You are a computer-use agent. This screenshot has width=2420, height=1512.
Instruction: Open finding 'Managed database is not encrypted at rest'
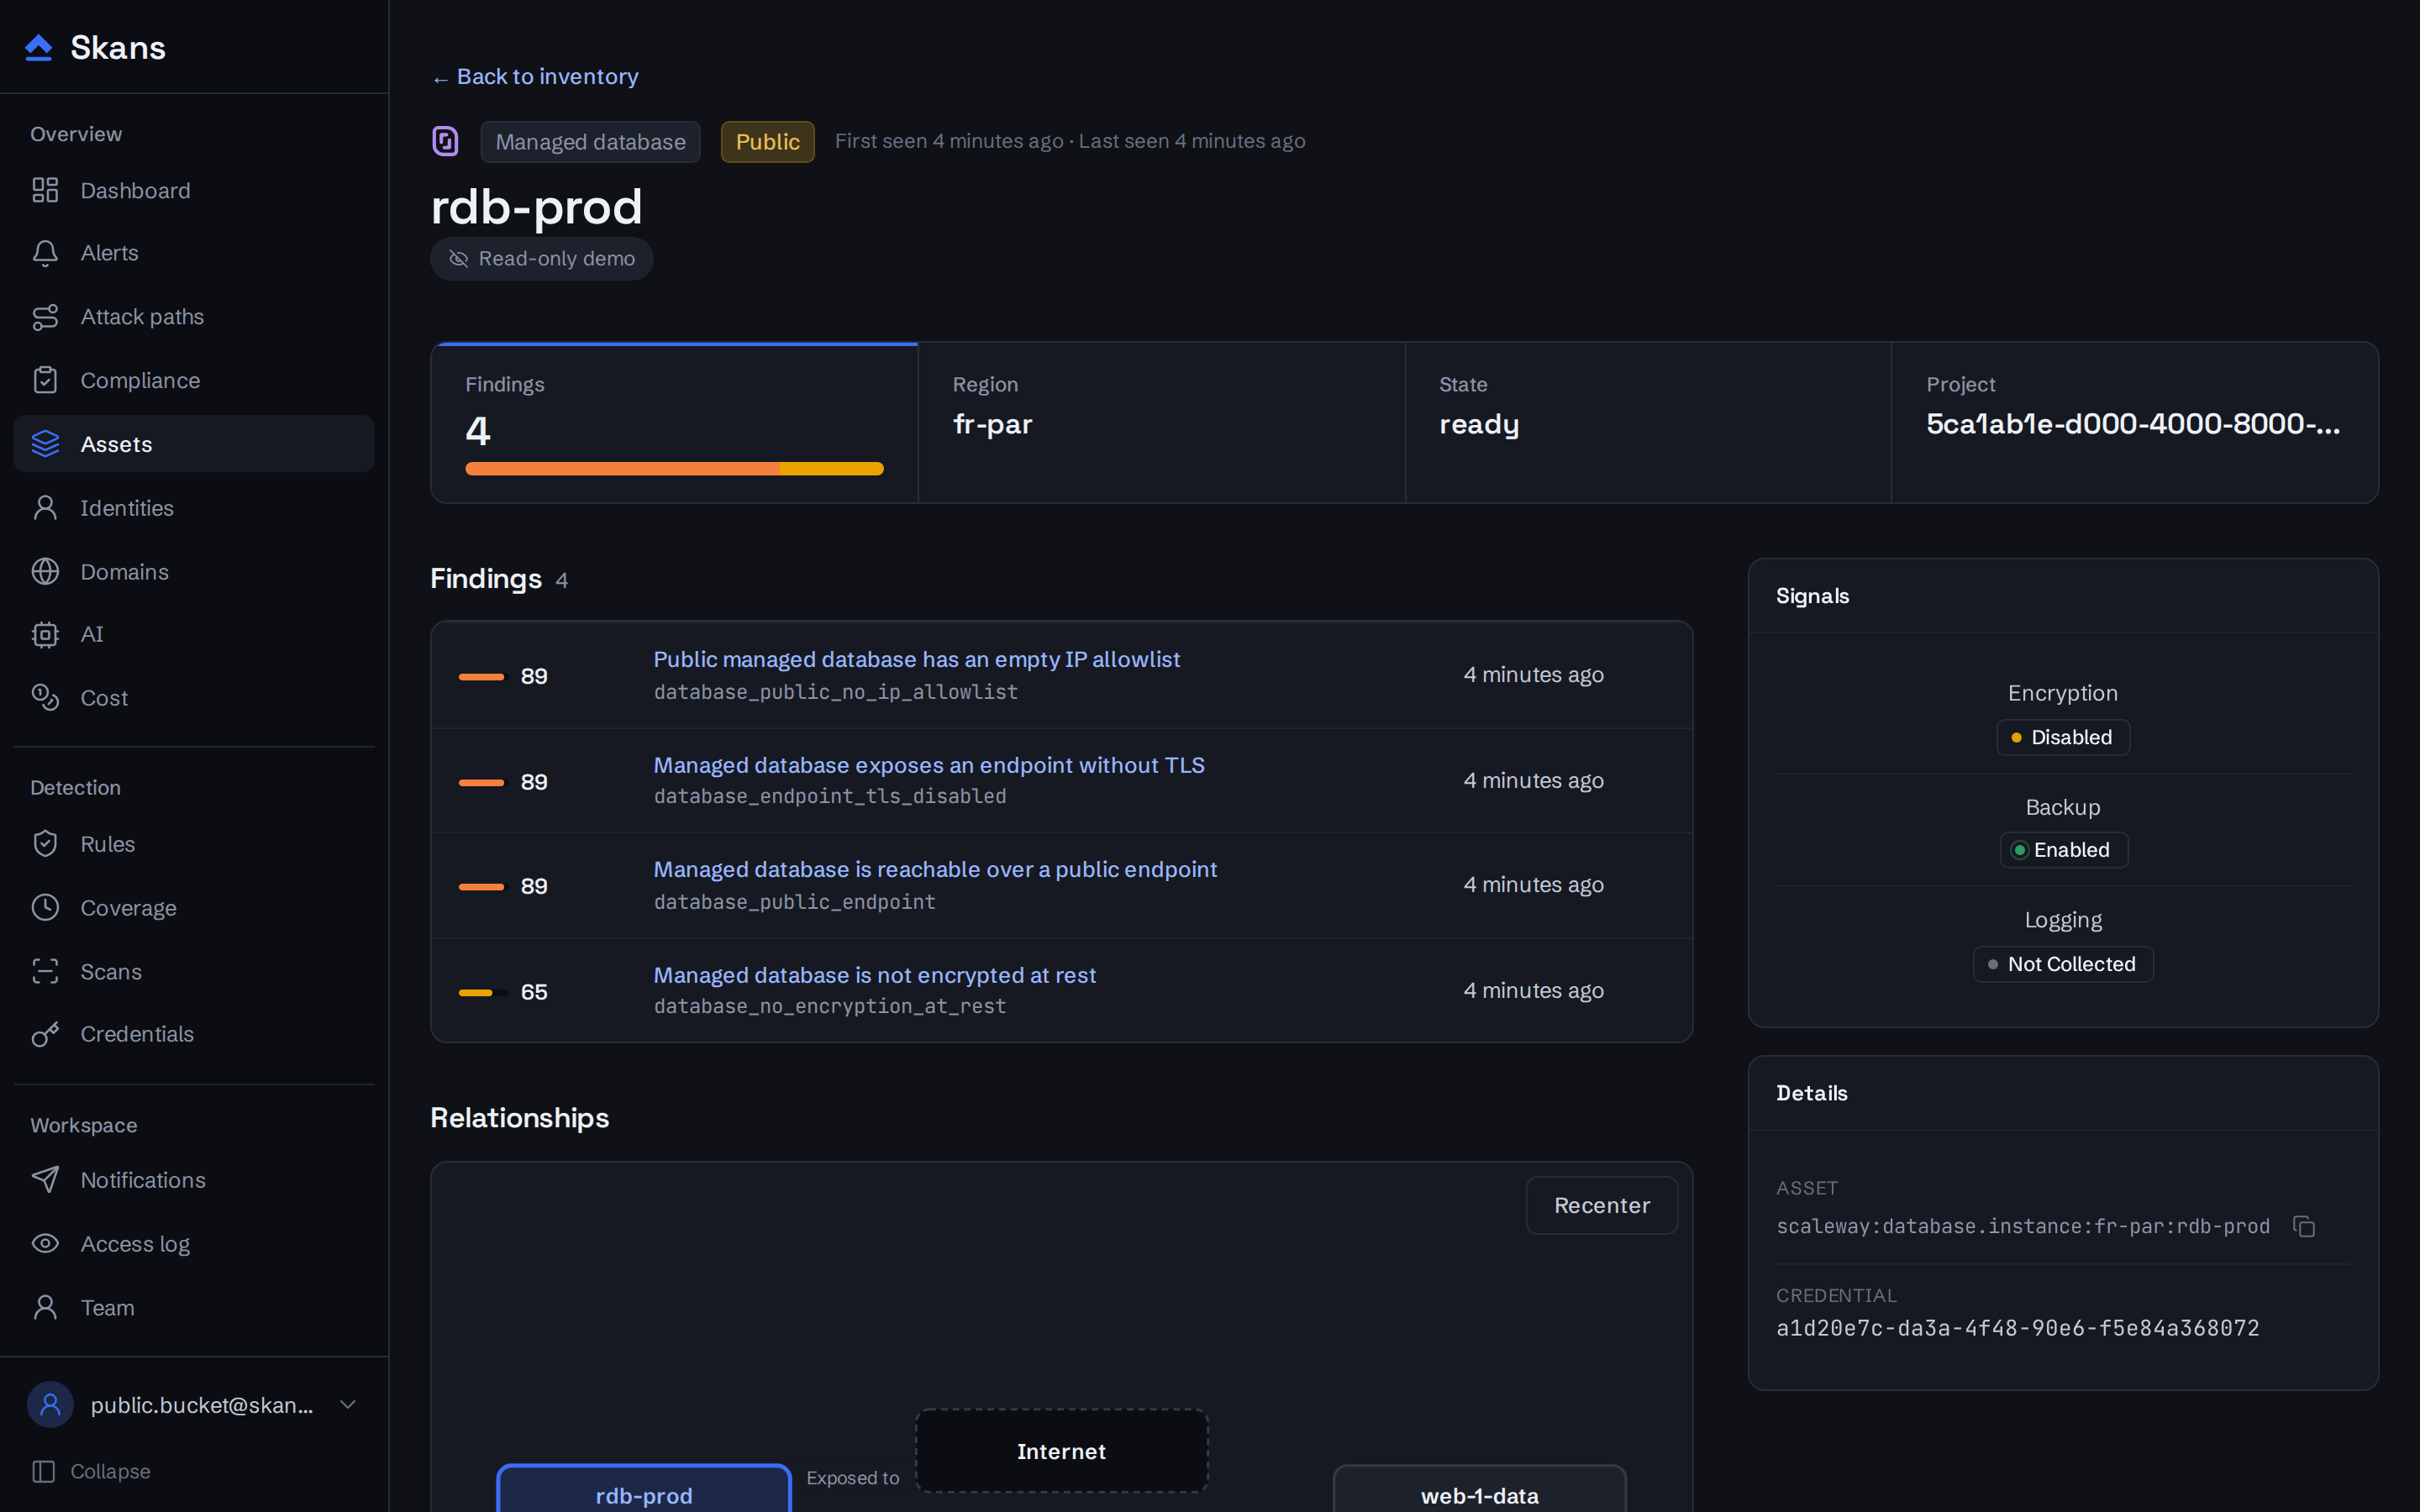pos(874,975)
